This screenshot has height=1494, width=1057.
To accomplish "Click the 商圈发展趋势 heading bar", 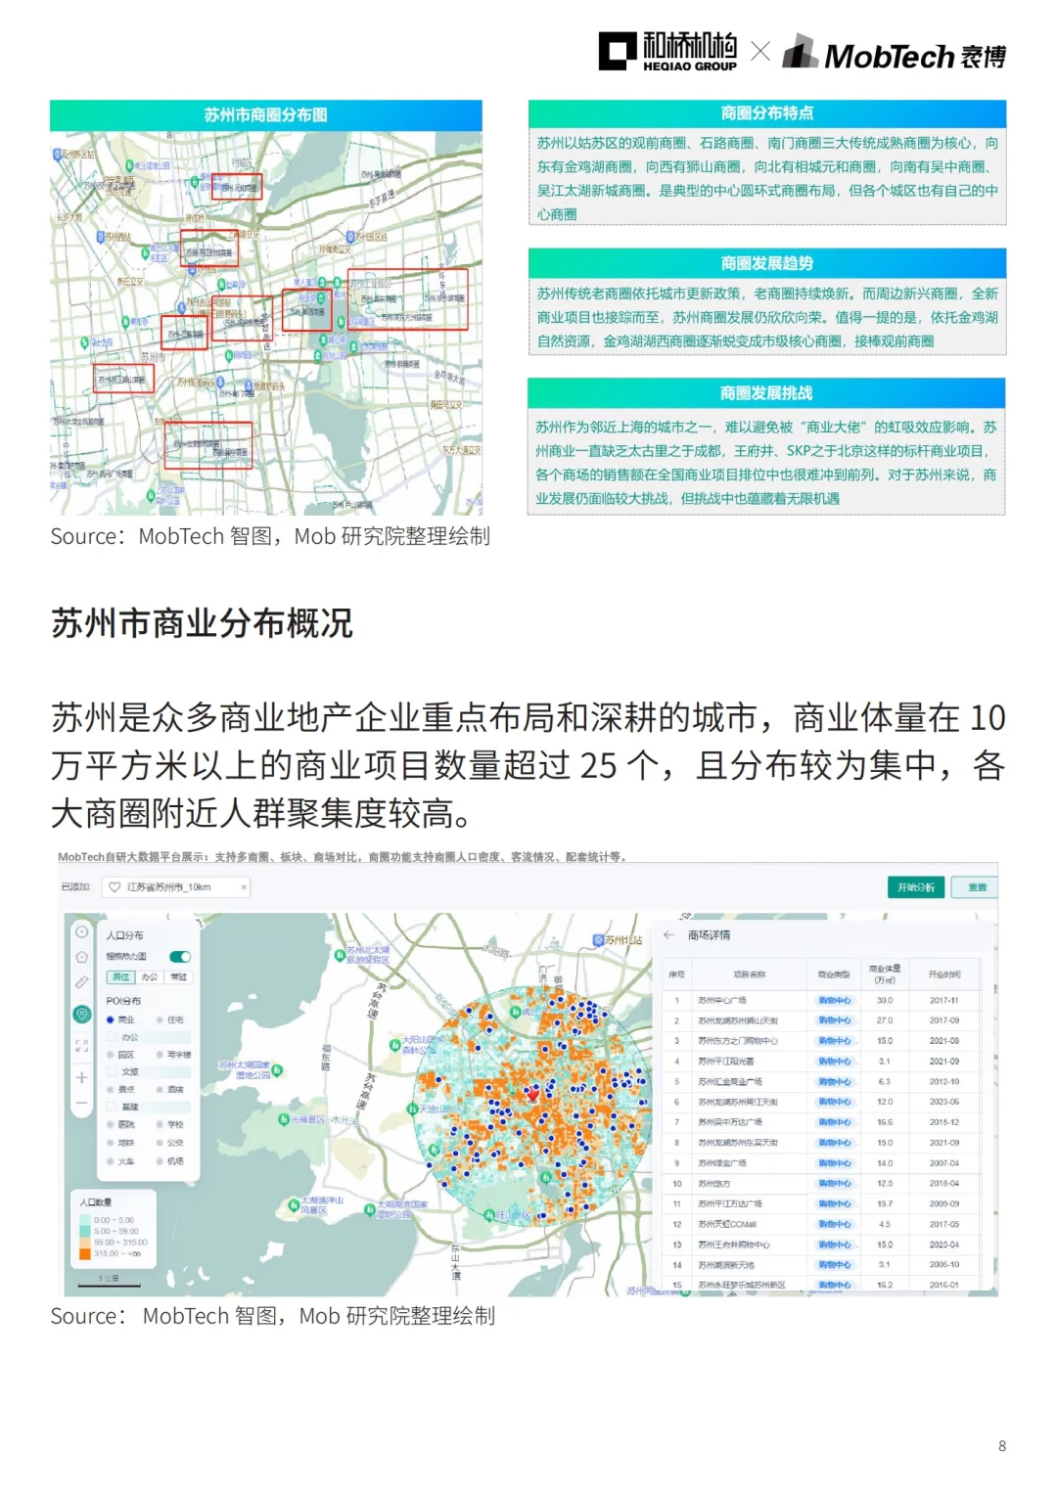I will point(767,263).
